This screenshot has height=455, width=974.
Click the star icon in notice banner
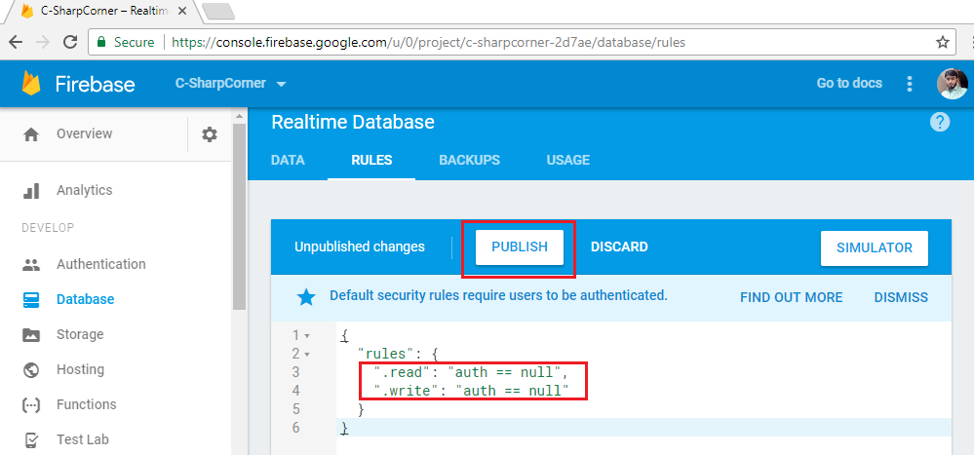click(x=305, y=297)
